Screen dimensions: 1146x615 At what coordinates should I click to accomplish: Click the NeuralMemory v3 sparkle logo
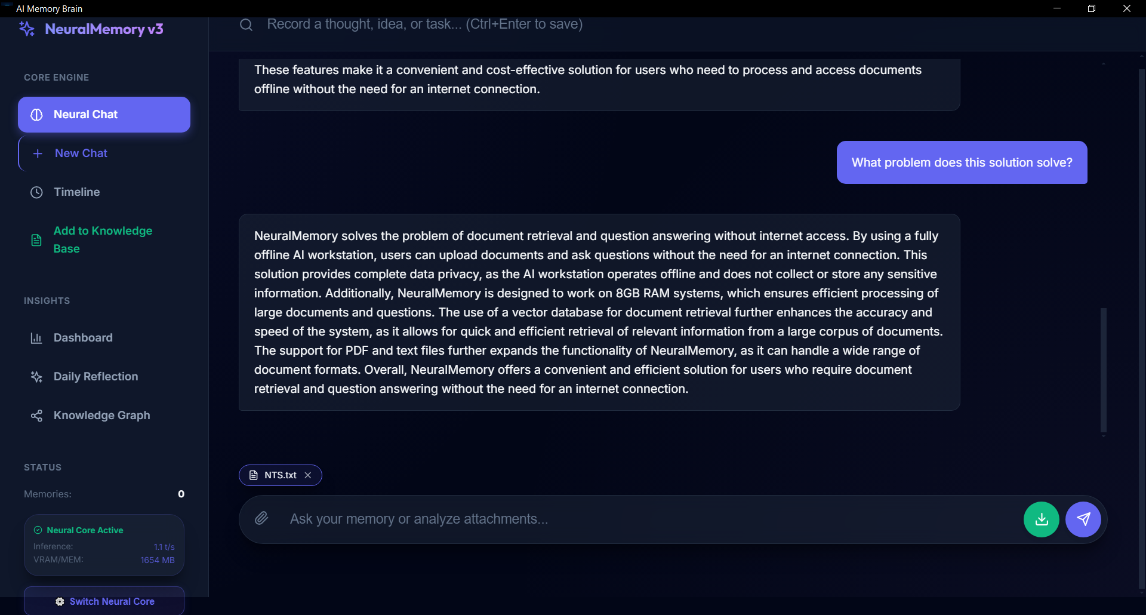tap(27, 29)
